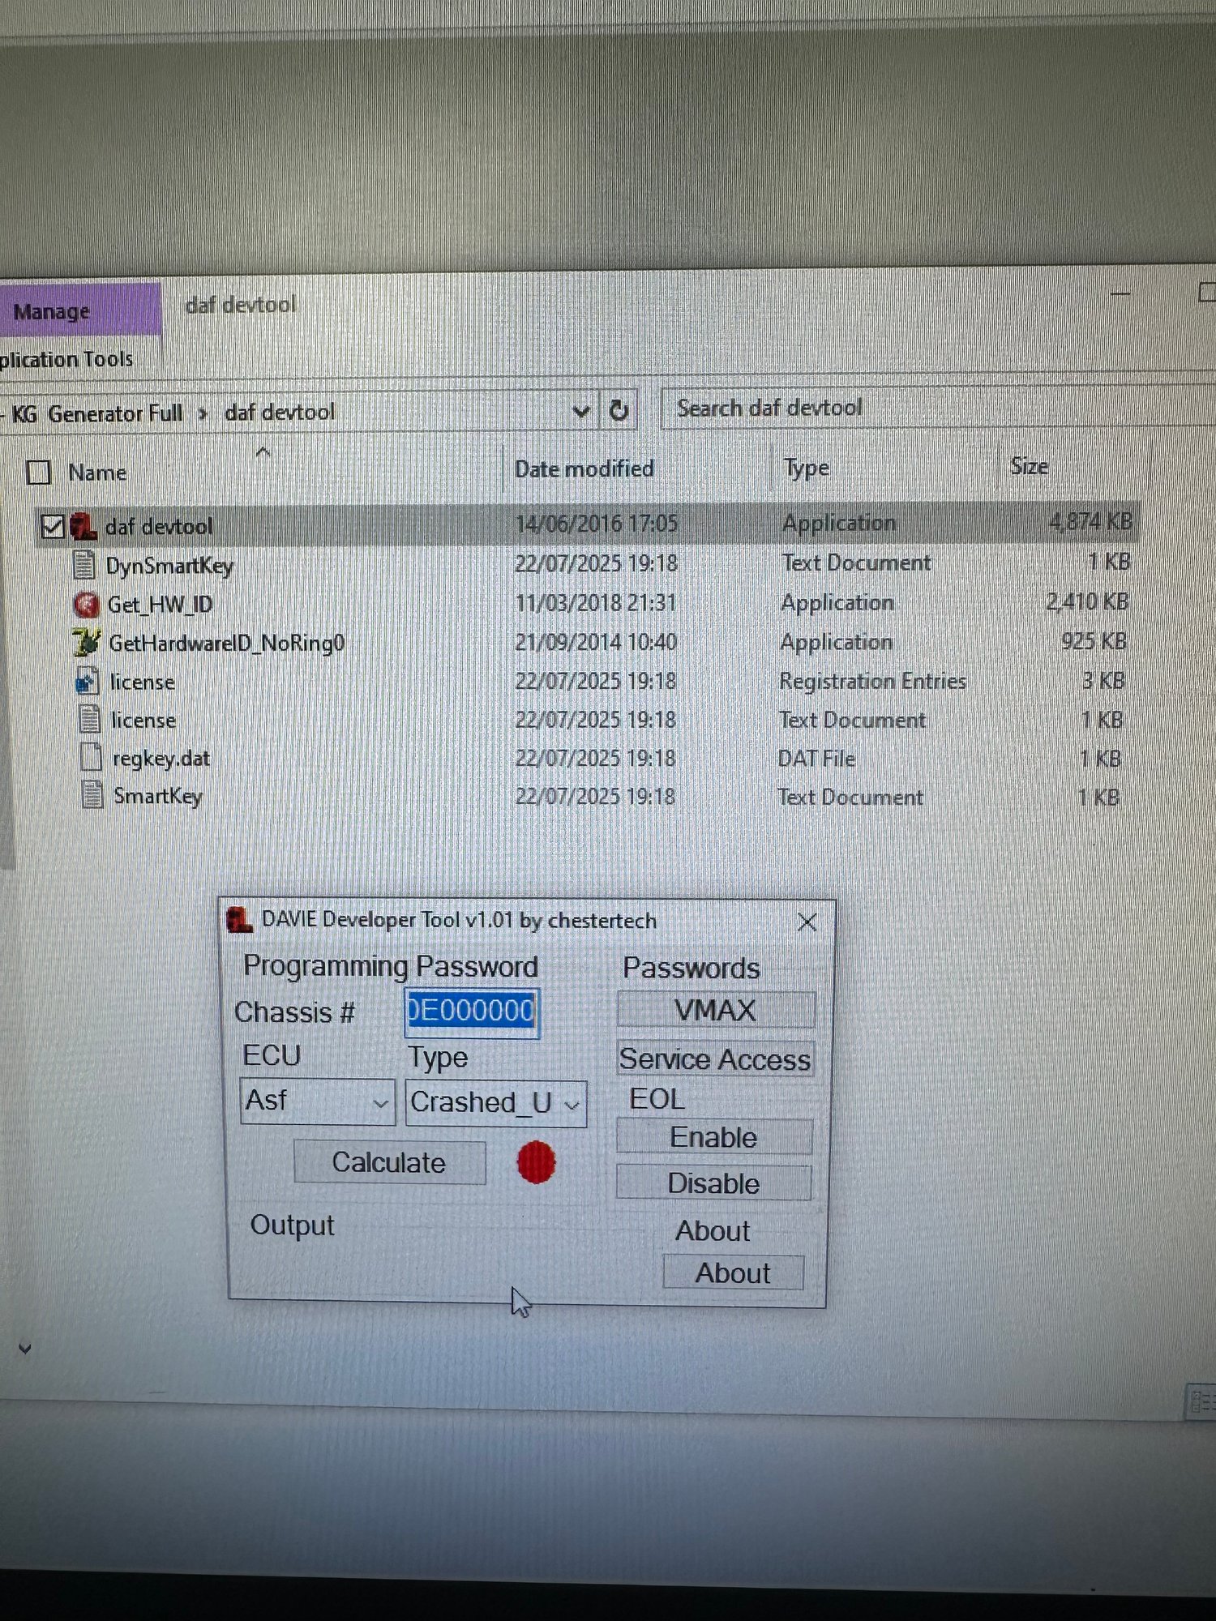Screen dimensions: 1216x1621
Task: Uncheck the daf devtool file checkbox
Action: click(x=53, y=527)
